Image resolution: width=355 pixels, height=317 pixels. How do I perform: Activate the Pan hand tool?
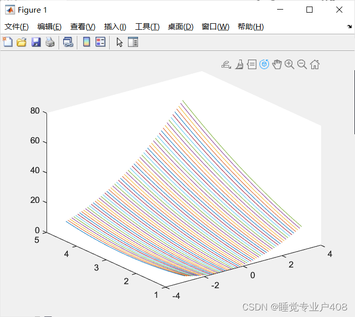tap(277, 65)
